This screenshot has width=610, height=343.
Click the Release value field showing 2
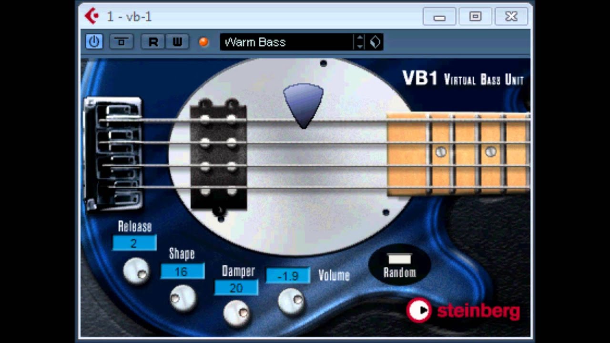[x=134, y=243]
